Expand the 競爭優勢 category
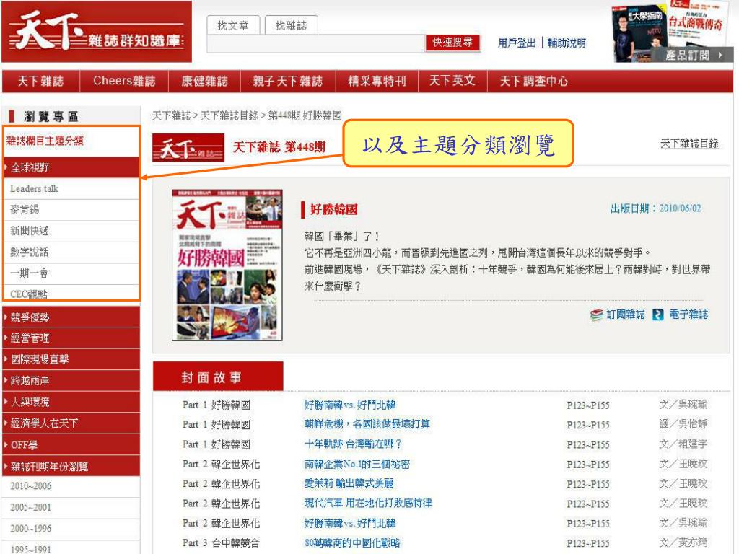739x554 pixels. (71, 317)
